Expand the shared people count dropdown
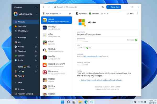 [105, 13]
